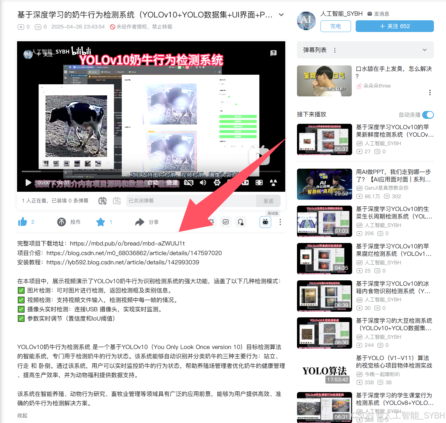Open danmaku settings icon
The image size is (446, 423).
(117, 201)
